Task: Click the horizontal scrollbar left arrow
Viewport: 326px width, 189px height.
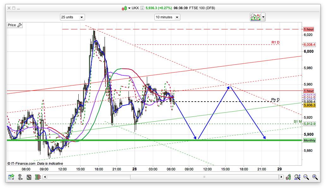Action: click(x=45, y=177)
